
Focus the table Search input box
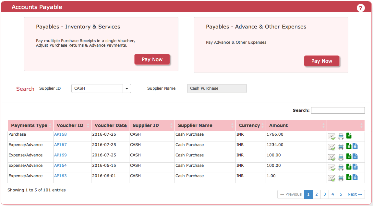(338, 110)
